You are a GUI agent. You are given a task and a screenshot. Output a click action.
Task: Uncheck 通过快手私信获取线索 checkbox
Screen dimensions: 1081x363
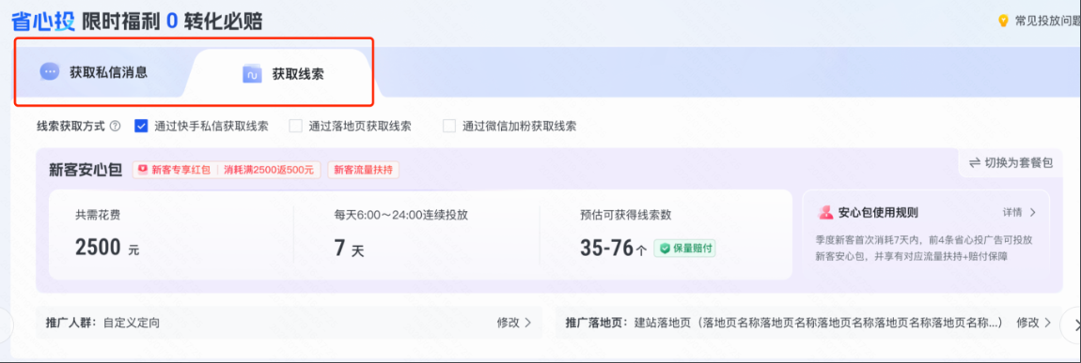(x=141, y=126)
